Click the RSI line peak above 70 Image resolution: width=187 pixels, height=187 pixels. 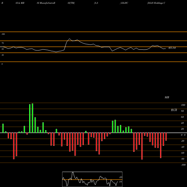(70, 39)
